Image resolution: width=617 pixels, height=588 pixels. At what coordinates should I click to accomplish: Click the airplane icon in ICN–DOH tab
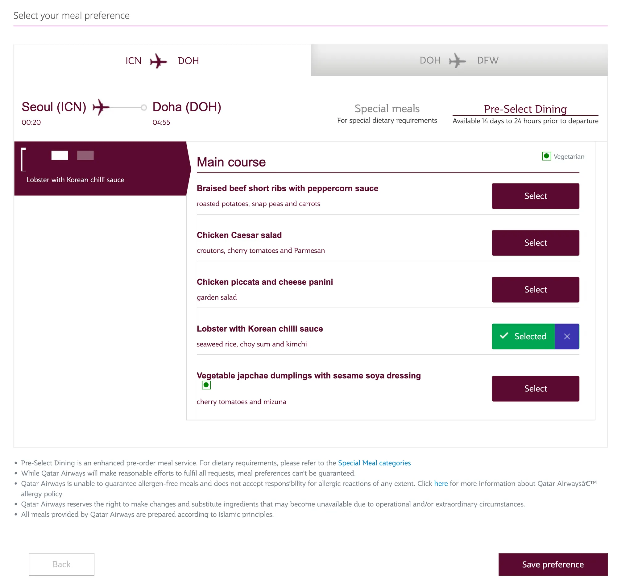coord(159,61)
